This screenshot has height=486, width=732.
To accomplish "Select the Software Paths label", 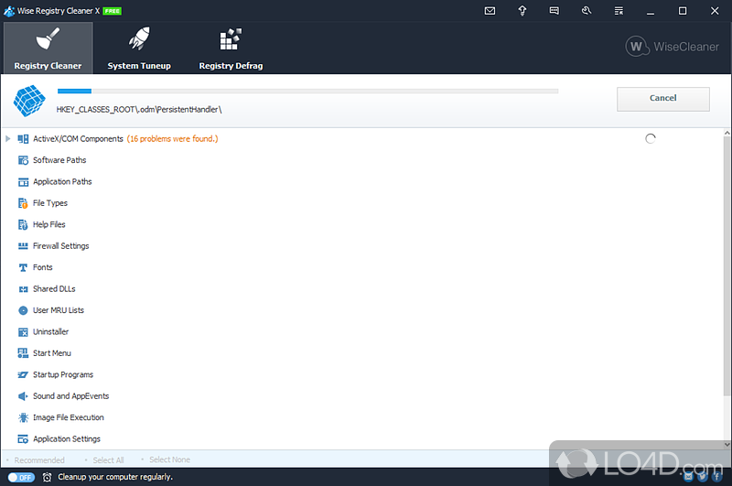I will click(59, 160).
